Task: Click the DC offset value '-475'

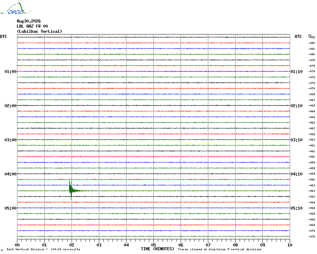Action: (x=312, y=66)
